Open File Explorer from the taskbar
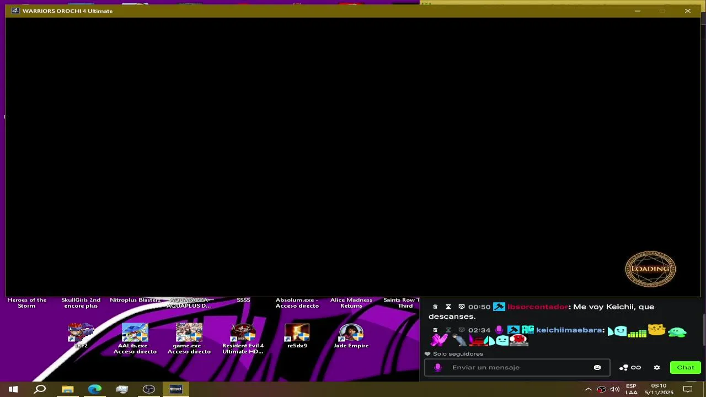Viewport: 706px width, 397px height. [67, 389]
